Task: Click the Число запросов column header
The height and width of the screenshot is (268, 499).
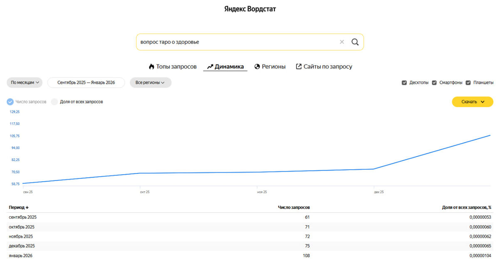Action: coord(294,207)
